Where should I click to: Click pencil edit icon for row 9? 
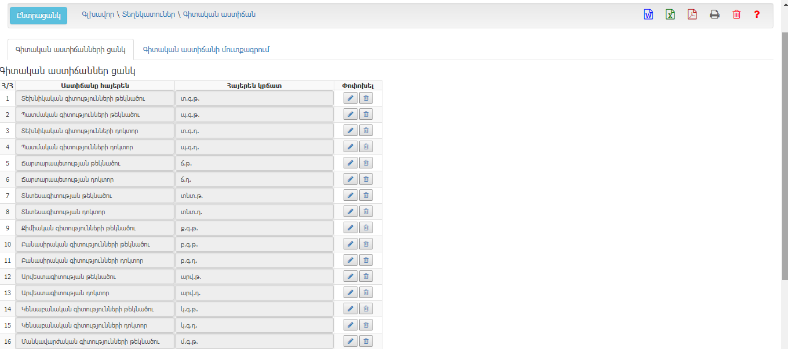(350, 228)
